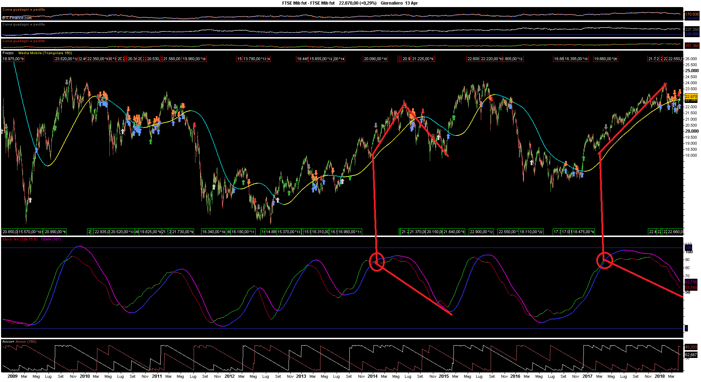The height and width of the screenshot is (382, 701).
Task: Click the 2017 year label on time axis
Action: coord(587,376)
